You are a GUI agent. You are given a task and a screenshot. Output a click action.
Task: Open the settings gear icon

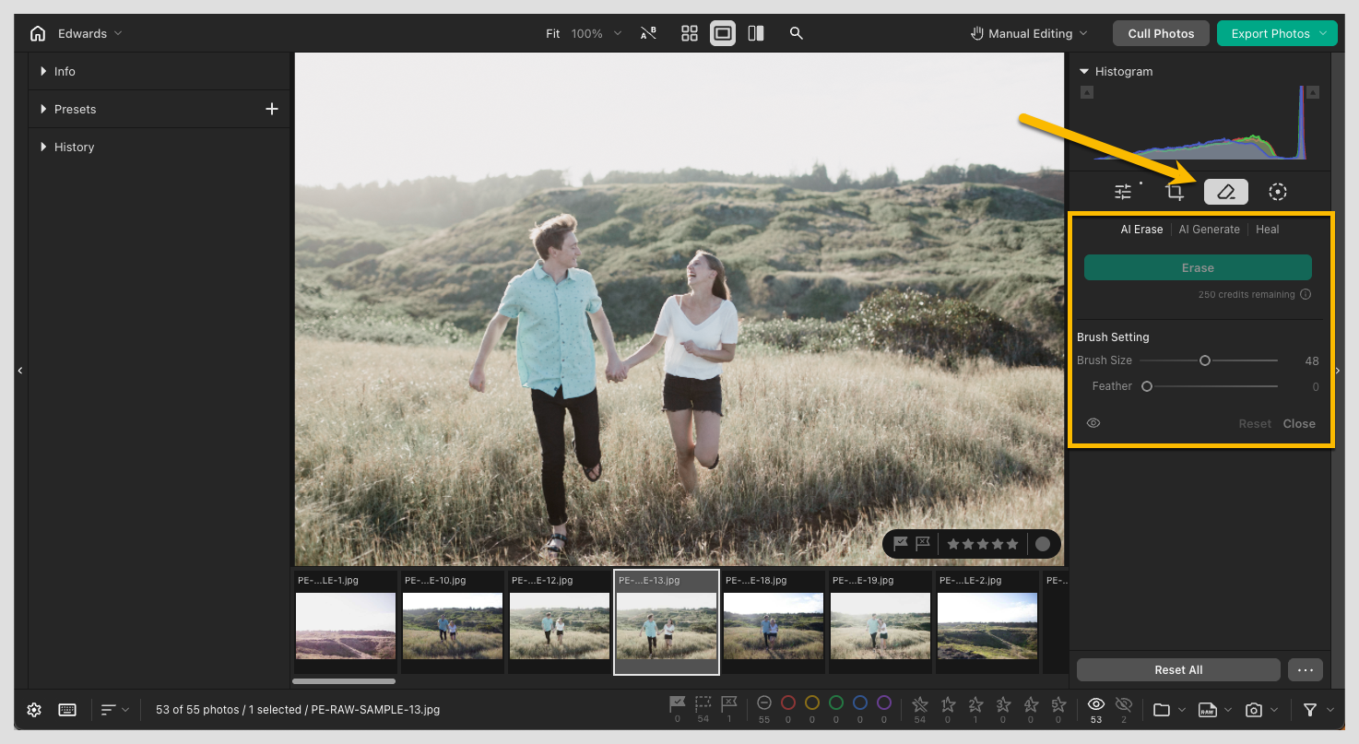point(34,710)
